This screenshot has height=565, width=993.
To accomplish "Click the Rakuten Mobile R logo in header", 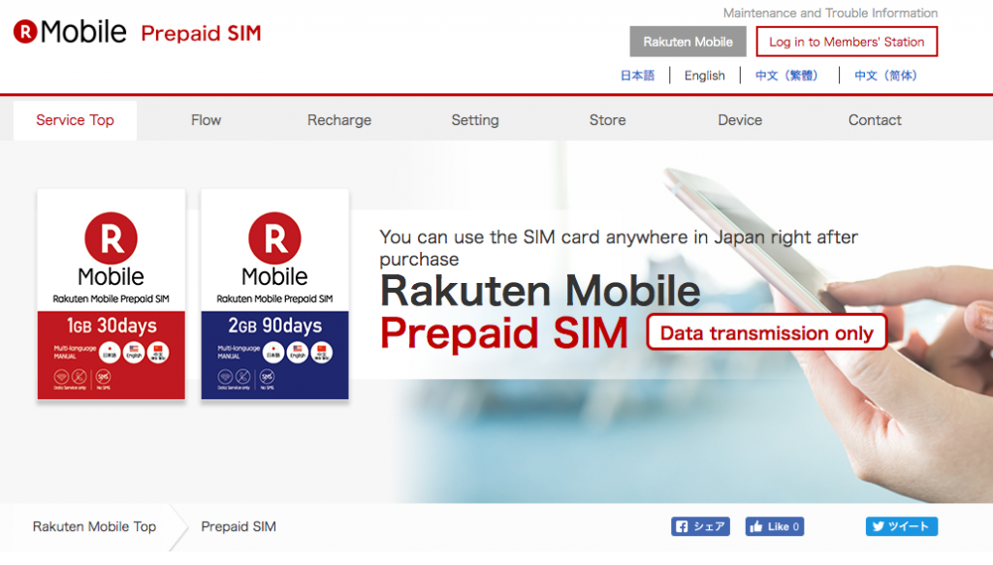I will 26,32.
